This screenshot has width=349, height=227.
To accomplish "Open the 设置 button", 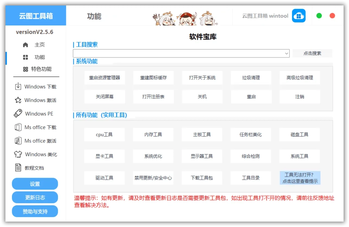I will pos(35,184).
